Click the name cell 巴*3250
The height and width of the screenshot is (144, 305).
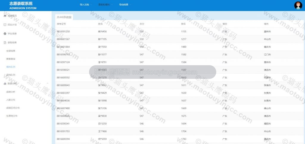tap(102, 123)
